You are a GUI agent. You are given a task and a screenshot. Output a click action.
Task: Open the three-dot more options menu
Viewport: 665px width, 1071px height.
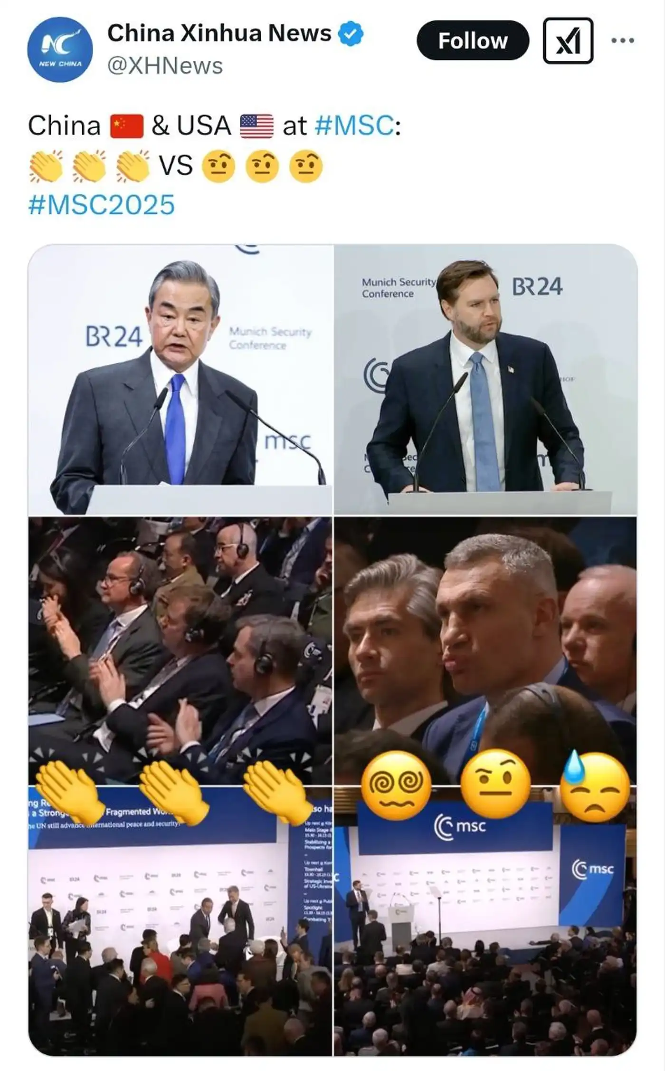622,41
